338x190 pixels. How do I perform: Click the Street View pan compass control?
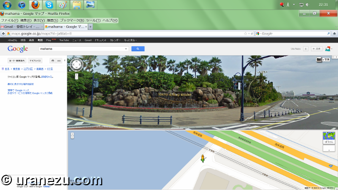point(77,65)
